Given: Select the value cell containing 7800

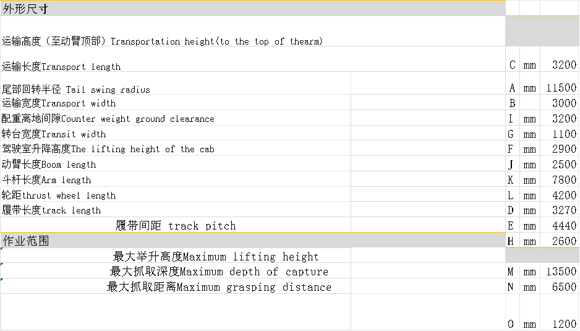Looking at the screenshot, I should click(560, 180).
